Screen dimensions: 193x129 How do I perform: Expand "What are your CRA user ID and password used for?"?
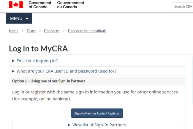click(x=67, y=71)
